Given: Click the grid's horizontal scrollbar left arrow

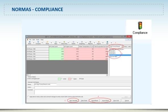Looking at the screenshot, I should click(x=27, y=75).
